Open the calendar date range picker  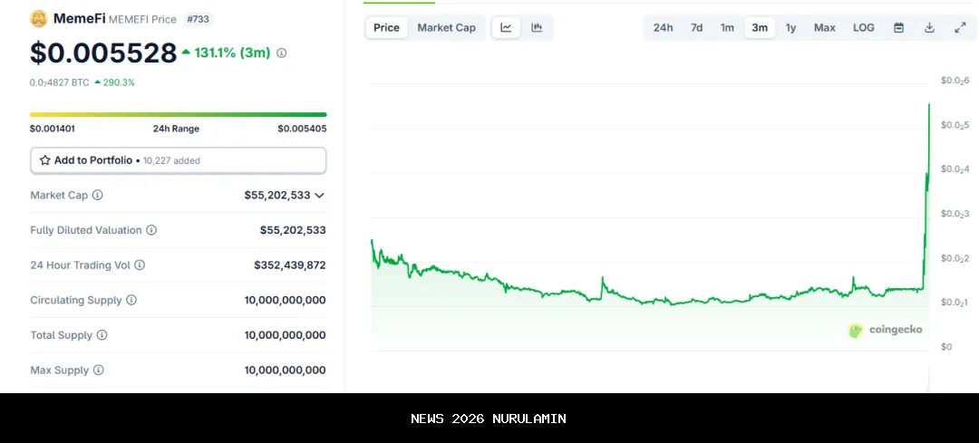pyautogui.click(x=898, y=27)
